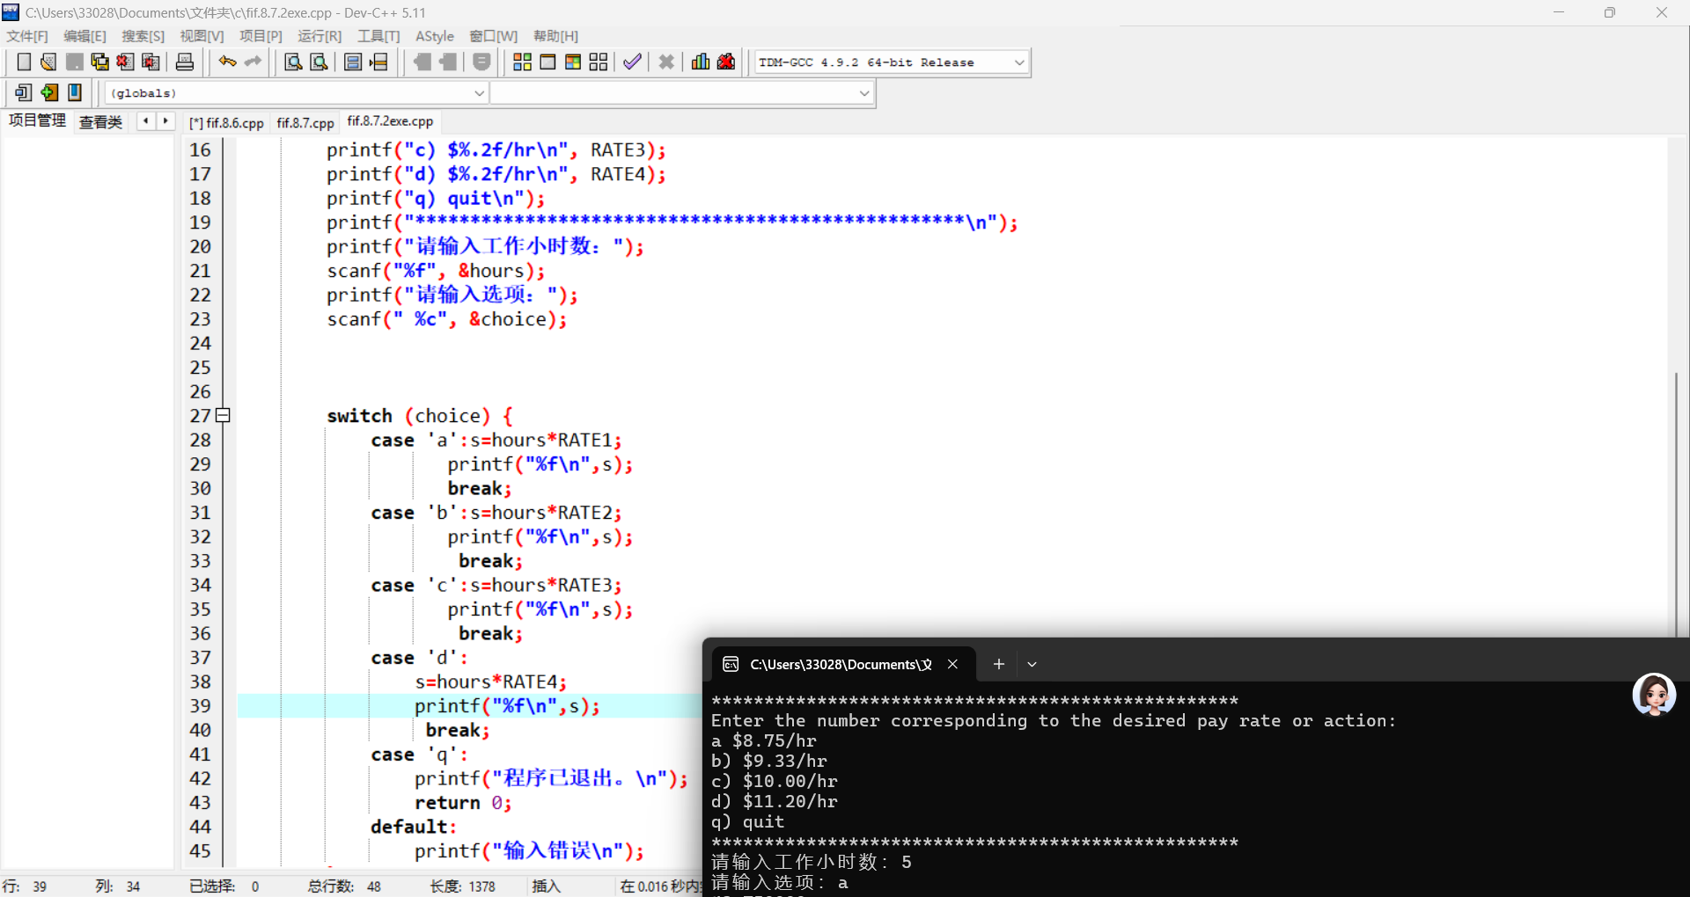Viewport: 1690px width, 897px height.
Task: Create a new source file from the toolbar
Action: point(24,62)
